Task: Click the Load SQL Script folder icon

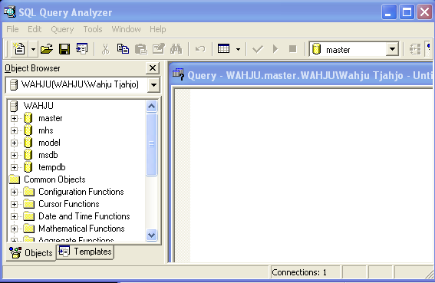Action: [47, 49]
